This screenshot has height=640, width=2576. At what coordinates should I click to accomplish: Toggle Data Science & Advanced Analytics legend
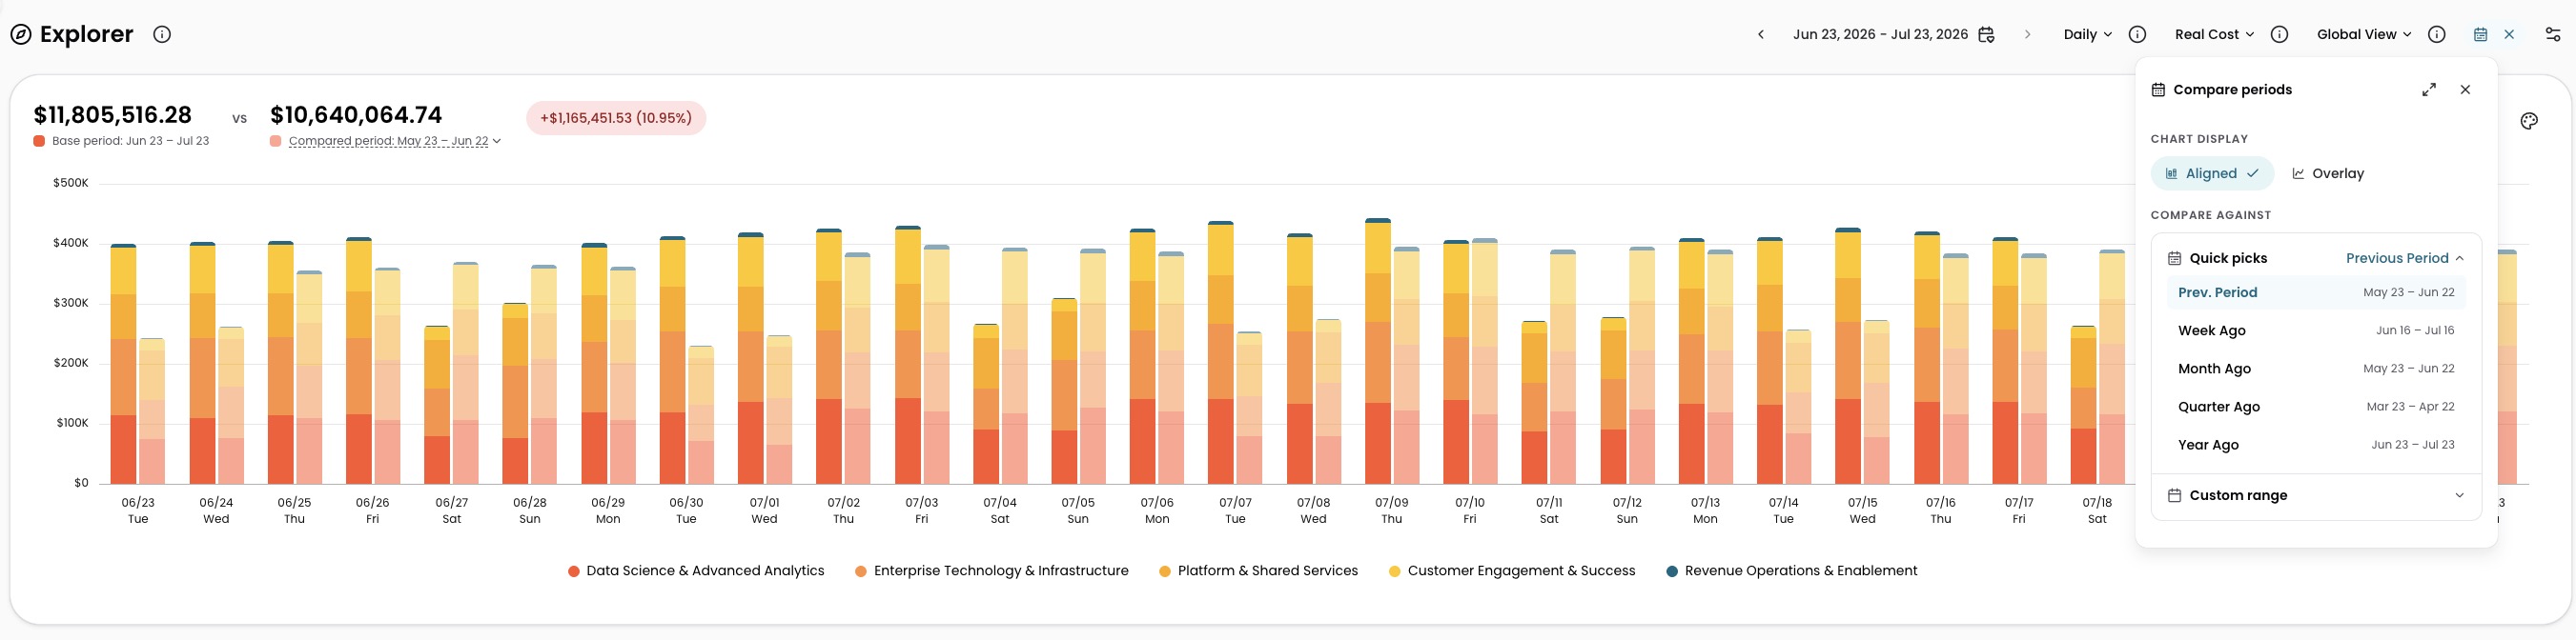pos(696,571)
